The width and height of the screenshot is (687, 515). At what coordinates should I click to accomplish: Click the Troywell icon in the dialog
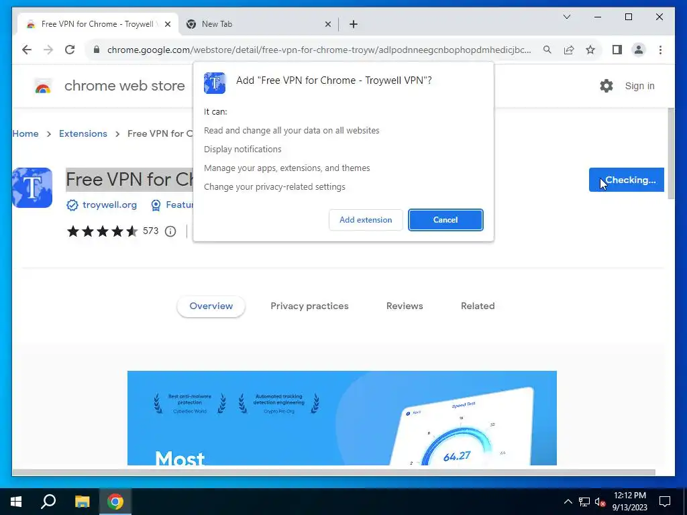215,83
